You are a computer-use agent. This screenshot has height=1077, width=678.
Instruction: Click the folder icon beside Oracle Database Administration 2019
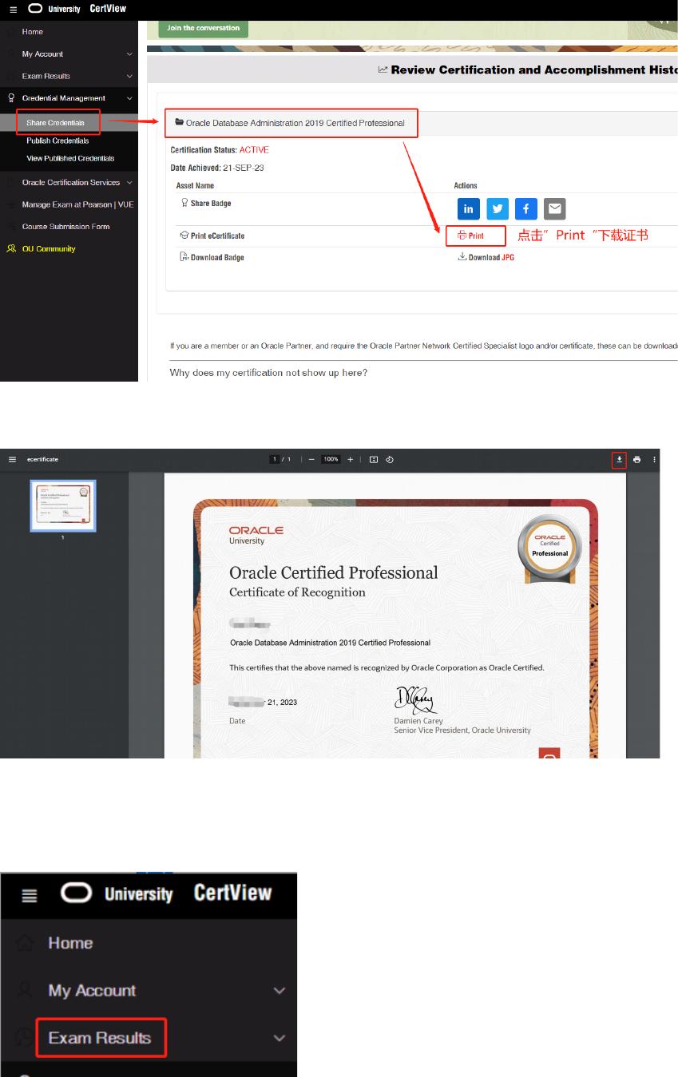[x=180, y=123]
